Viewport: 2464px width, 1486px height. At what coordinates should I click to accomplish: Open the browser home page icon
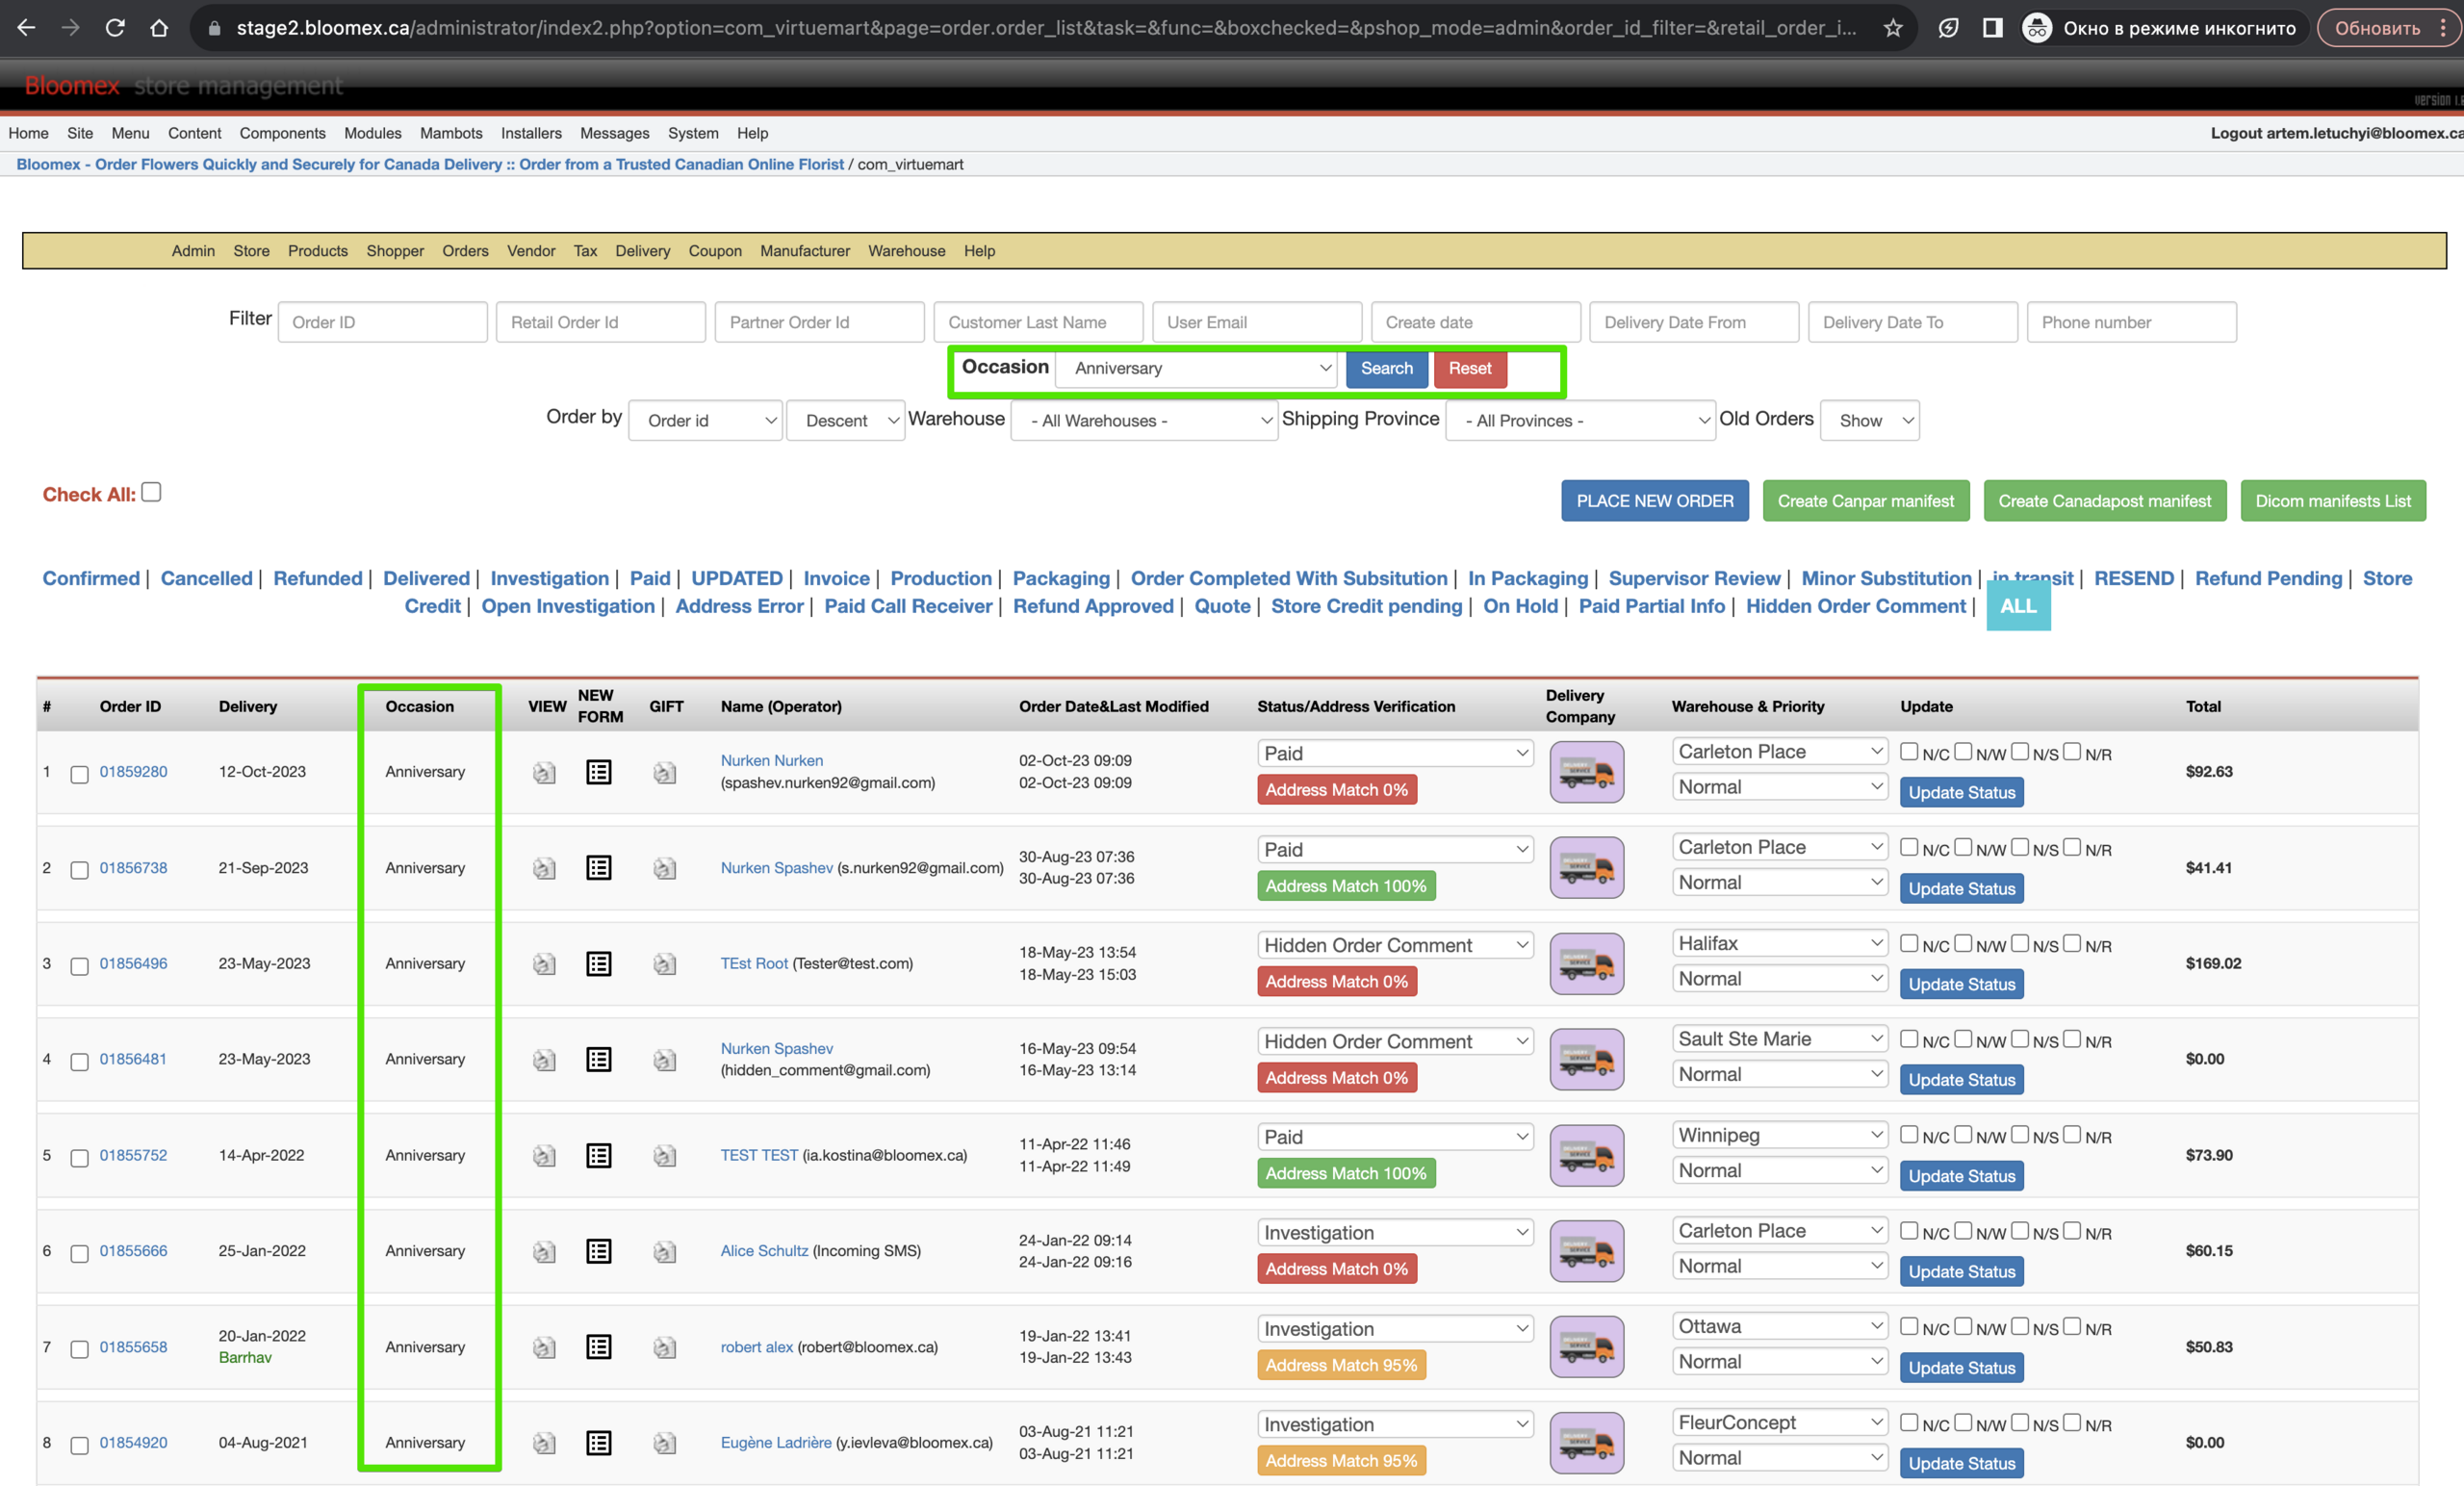pos(159,28)
